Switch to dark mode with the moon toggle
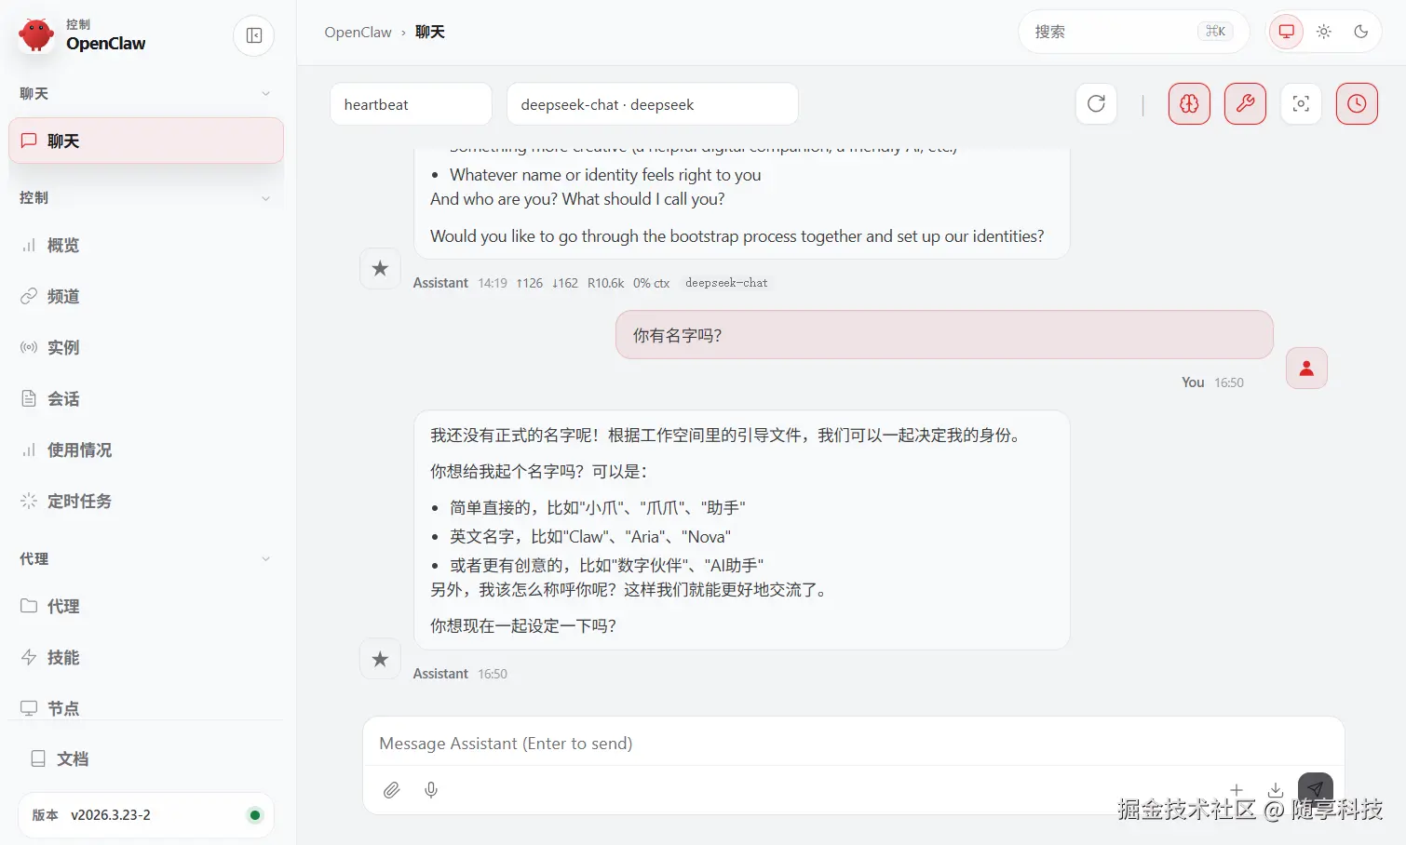The height and width of the screenshot is (845, 1406). click(1361, 31)
